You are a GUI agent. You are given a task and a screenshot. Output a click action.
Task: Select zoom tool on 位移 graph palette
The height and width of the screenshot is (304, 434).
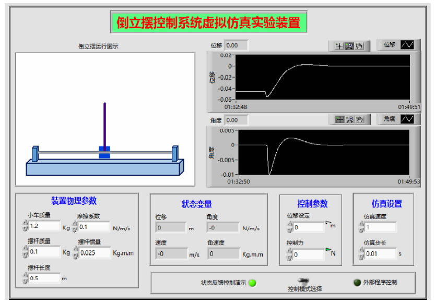point(349,46)
